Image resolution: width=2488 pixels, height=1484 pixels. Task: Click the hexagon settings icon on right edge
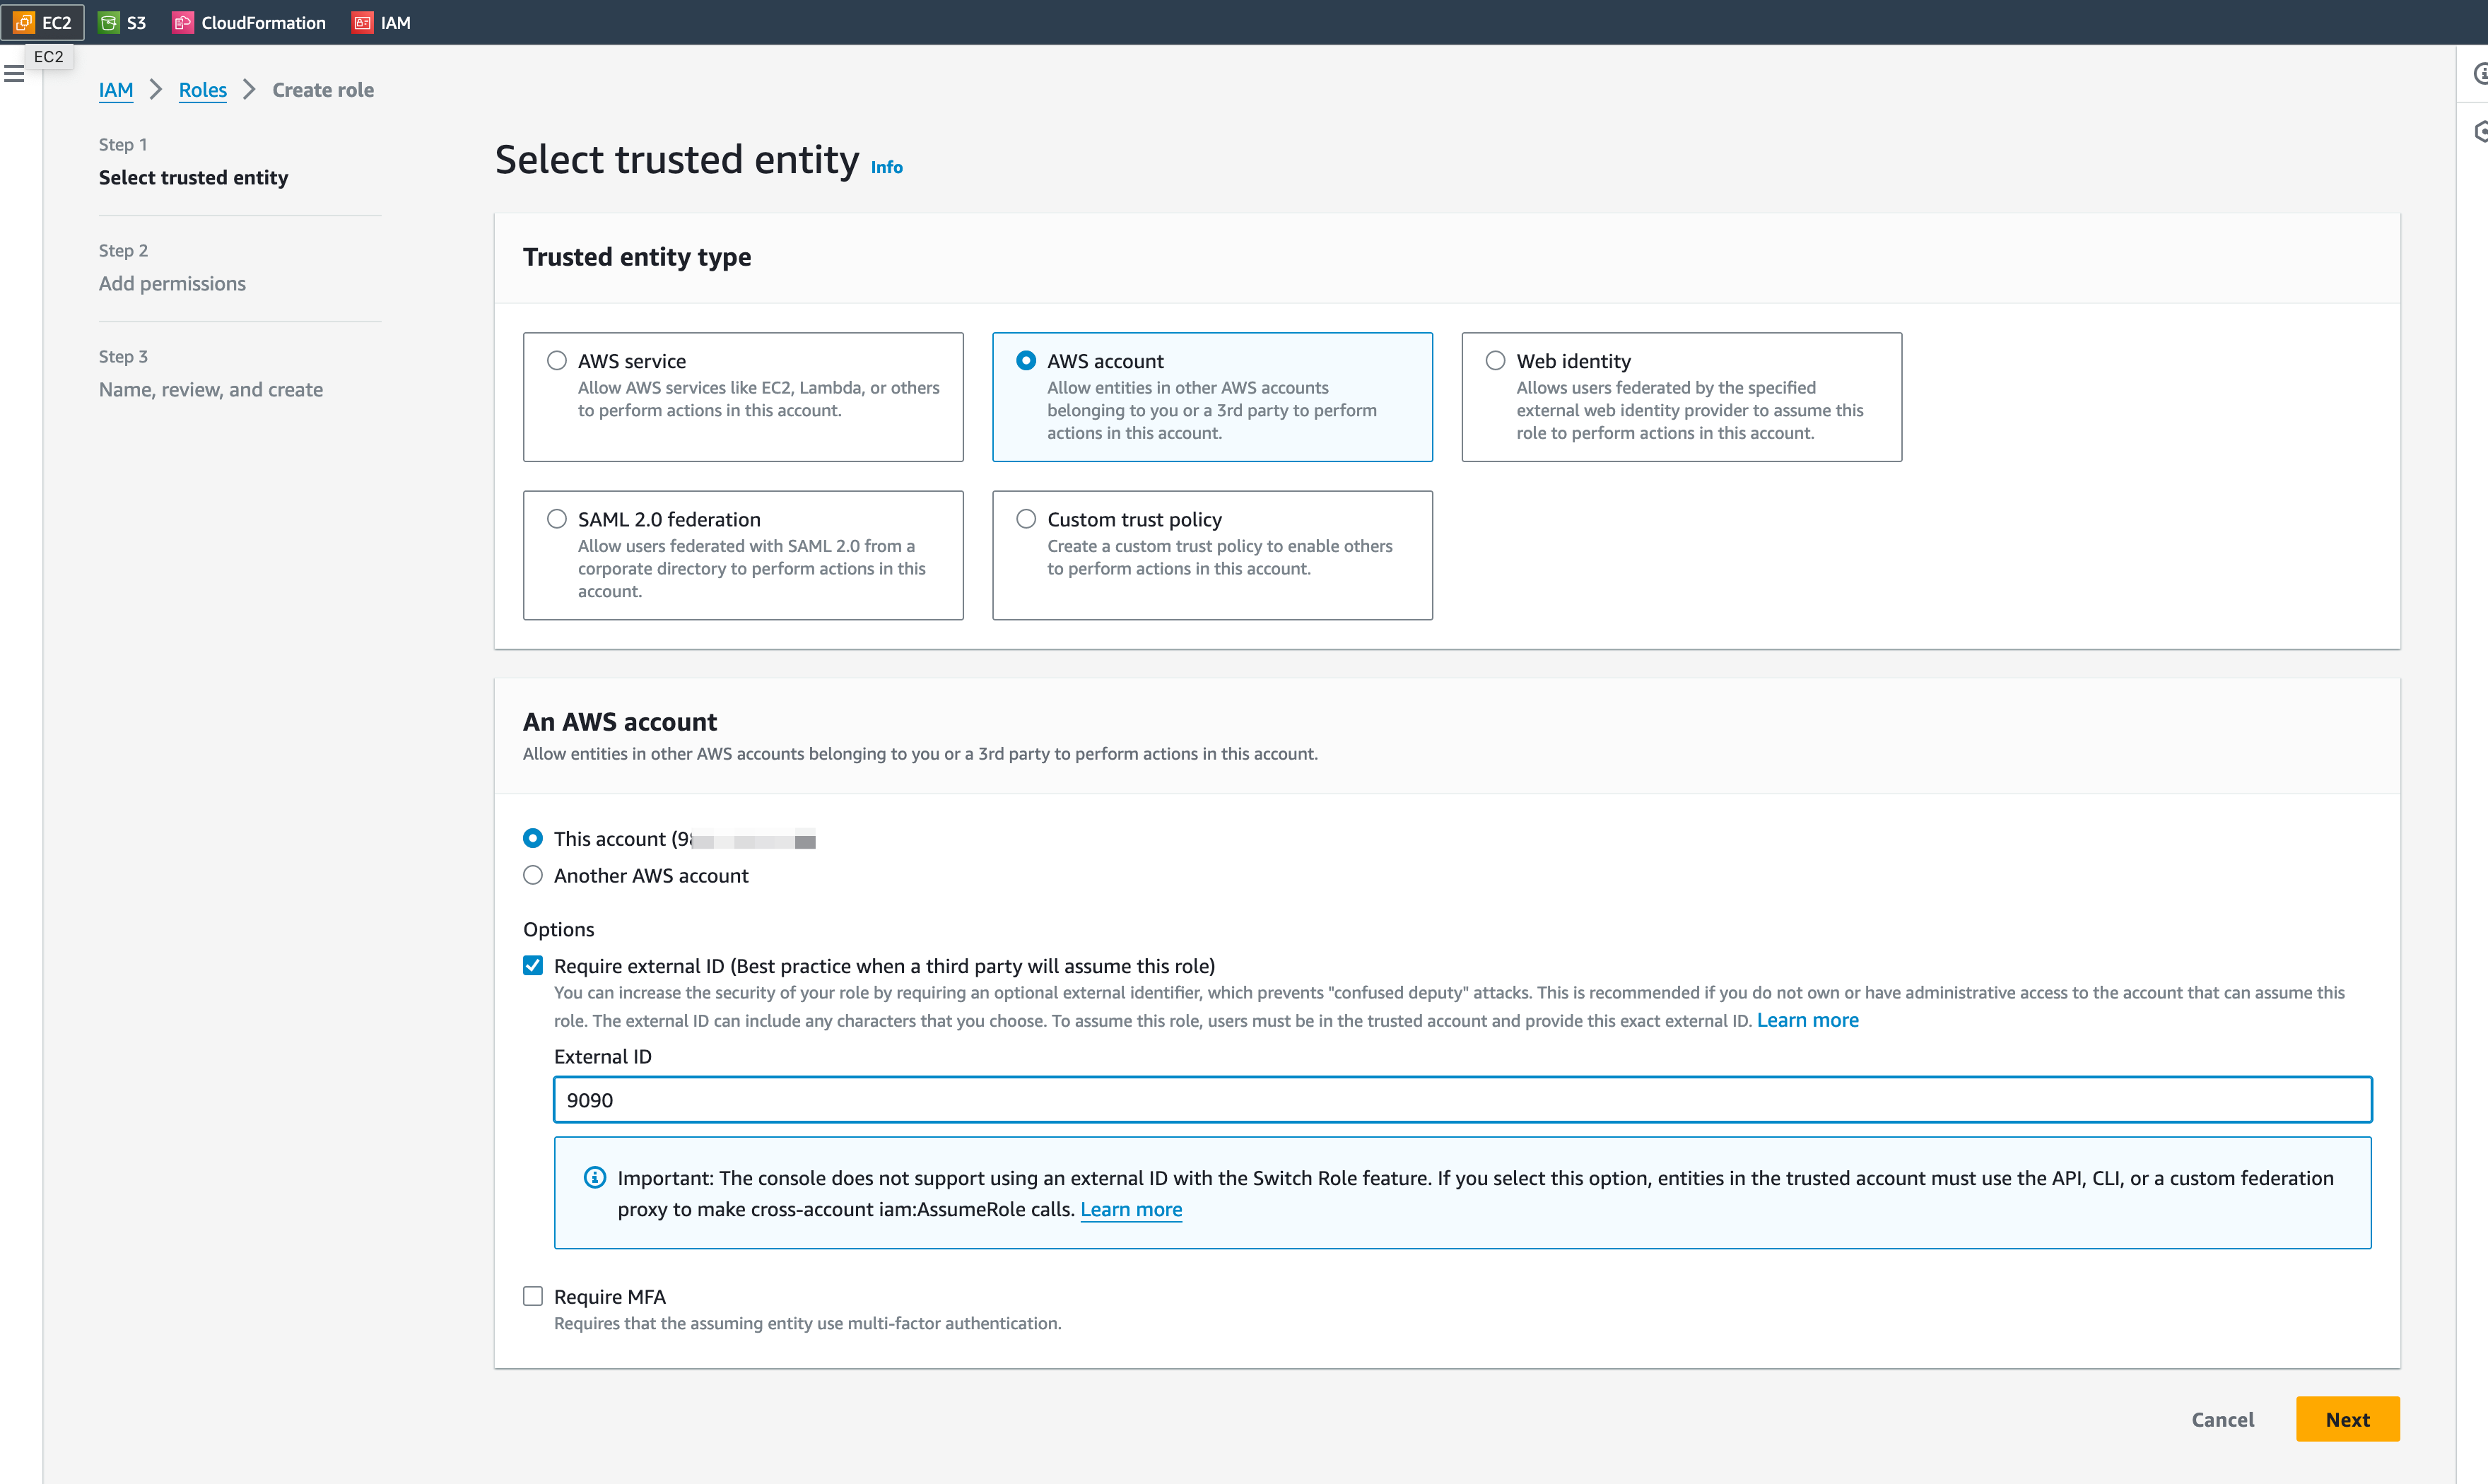coord(2481,130)
